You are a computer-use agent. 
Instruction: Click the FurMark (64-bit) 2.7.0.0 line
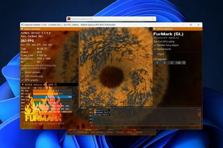[36, 33]
